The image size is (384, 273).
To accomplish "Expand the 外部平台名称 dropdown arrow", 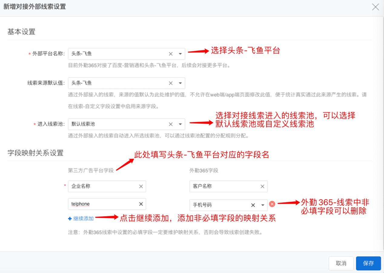I will (x=180, y=54).
